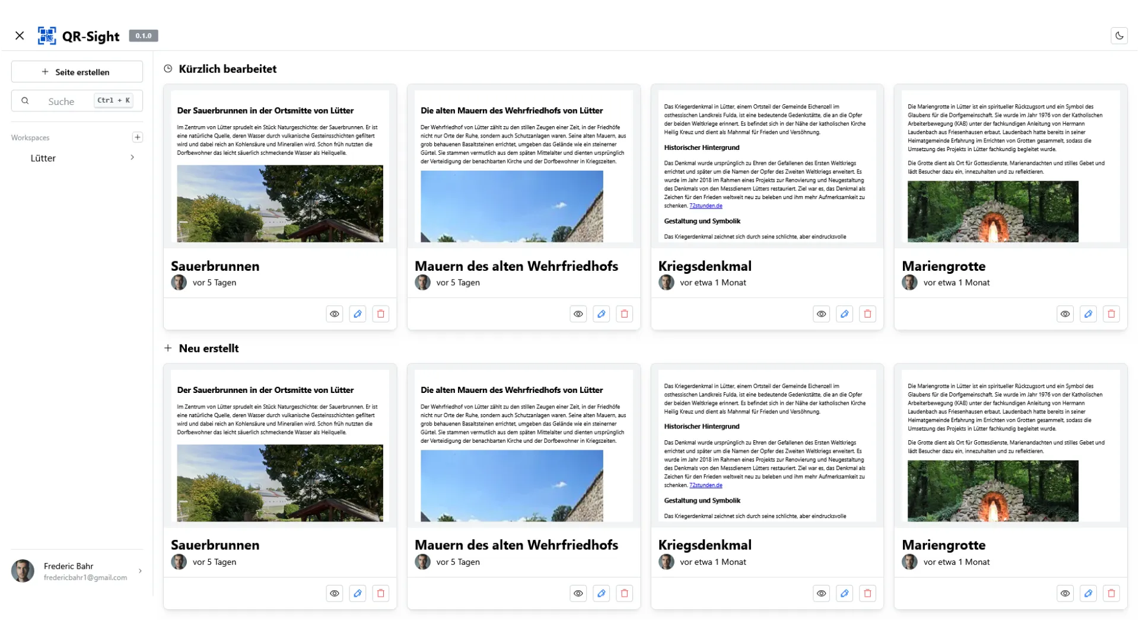Create a new page via Seite erstellen

[x=77, y=71]
